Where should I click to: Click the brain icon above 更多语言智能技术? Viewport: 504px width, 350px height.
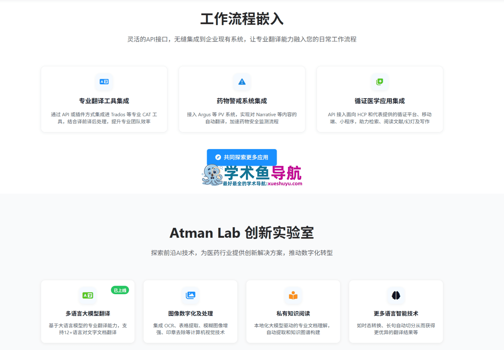(x=396, y=295)
